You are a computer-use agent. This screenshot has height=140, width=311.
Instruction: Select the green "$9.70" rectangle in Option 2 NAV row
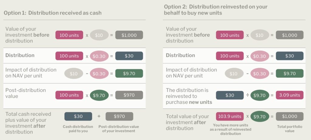289,73
